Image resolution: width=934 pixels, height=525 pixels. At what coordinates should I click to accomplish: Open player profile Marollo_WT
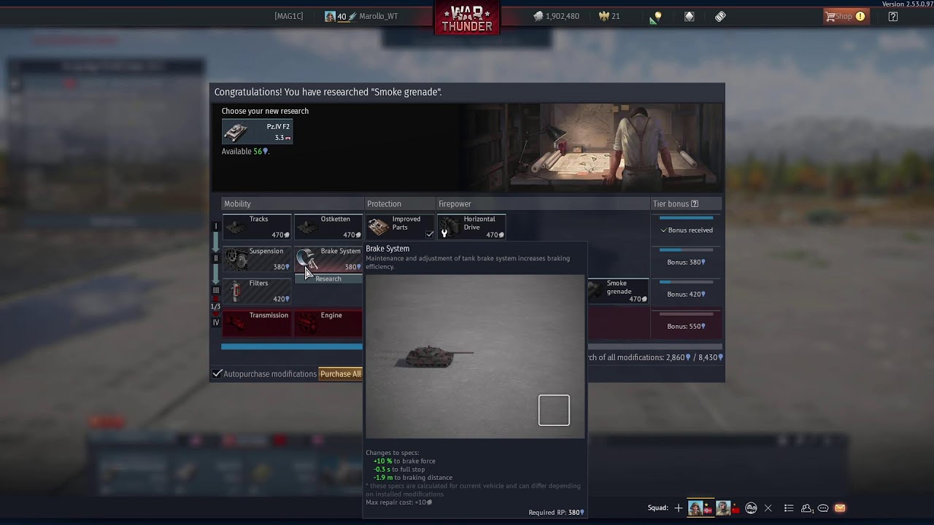pyautogui.click(x=362, y=16)
